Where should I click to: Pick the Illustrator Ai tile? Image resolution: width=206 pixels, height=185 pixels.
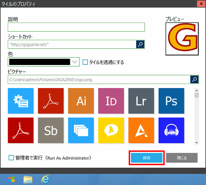(81, 101)
